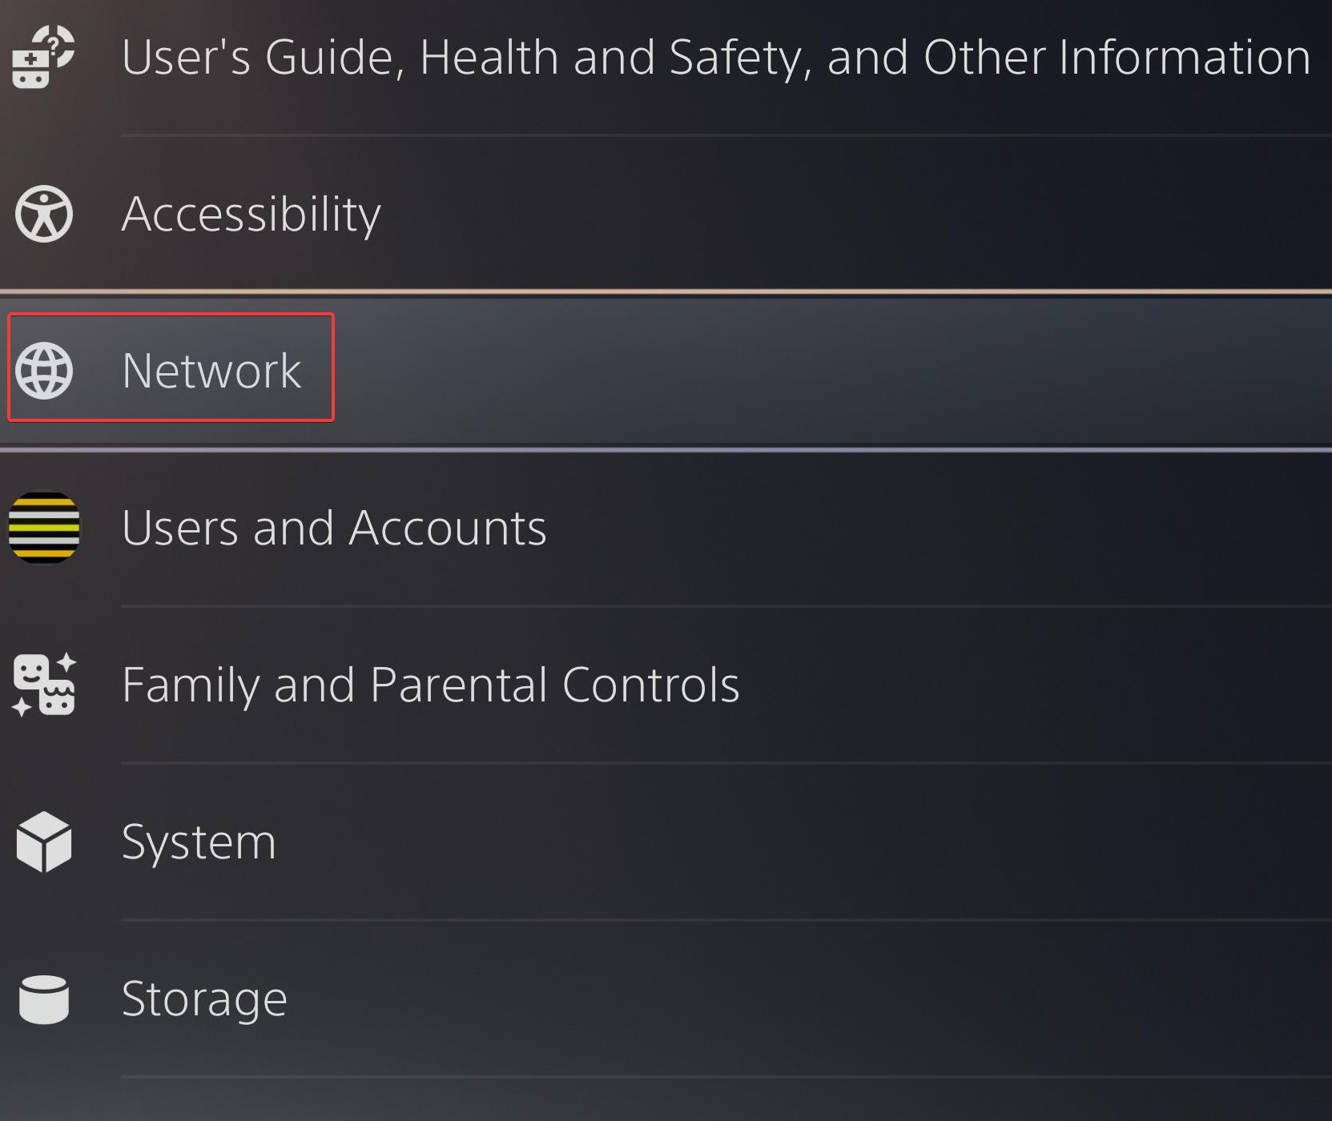This screenshot has height=1121, width=1332.
Task: Click the yellow-striped Users and Accounts avatar
Action: tap(44, 528)
